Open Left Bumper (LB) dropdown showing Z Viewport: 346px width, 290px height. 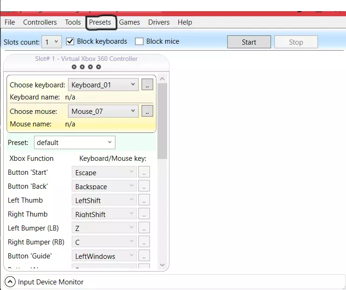tap(104, 228)
